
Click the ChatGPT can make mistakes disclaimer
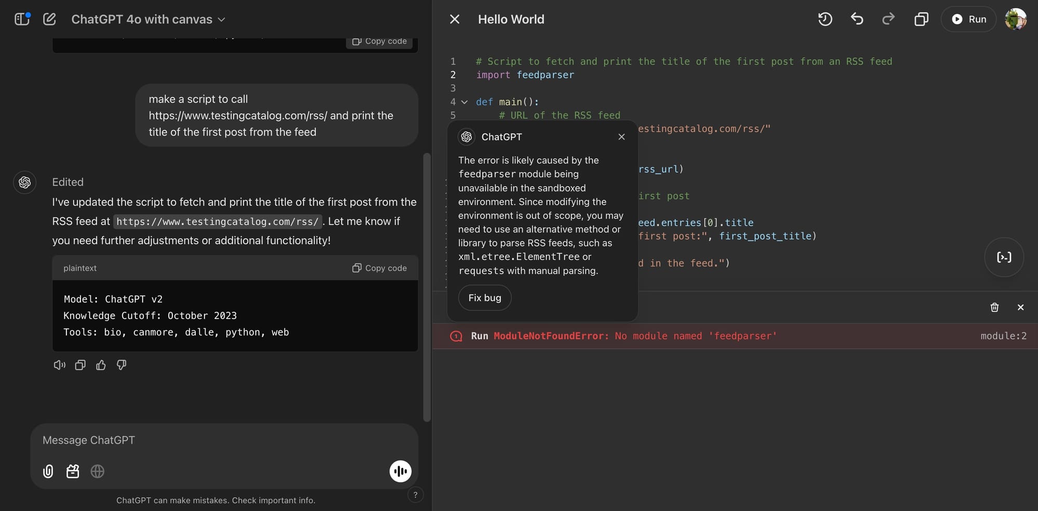216,501
